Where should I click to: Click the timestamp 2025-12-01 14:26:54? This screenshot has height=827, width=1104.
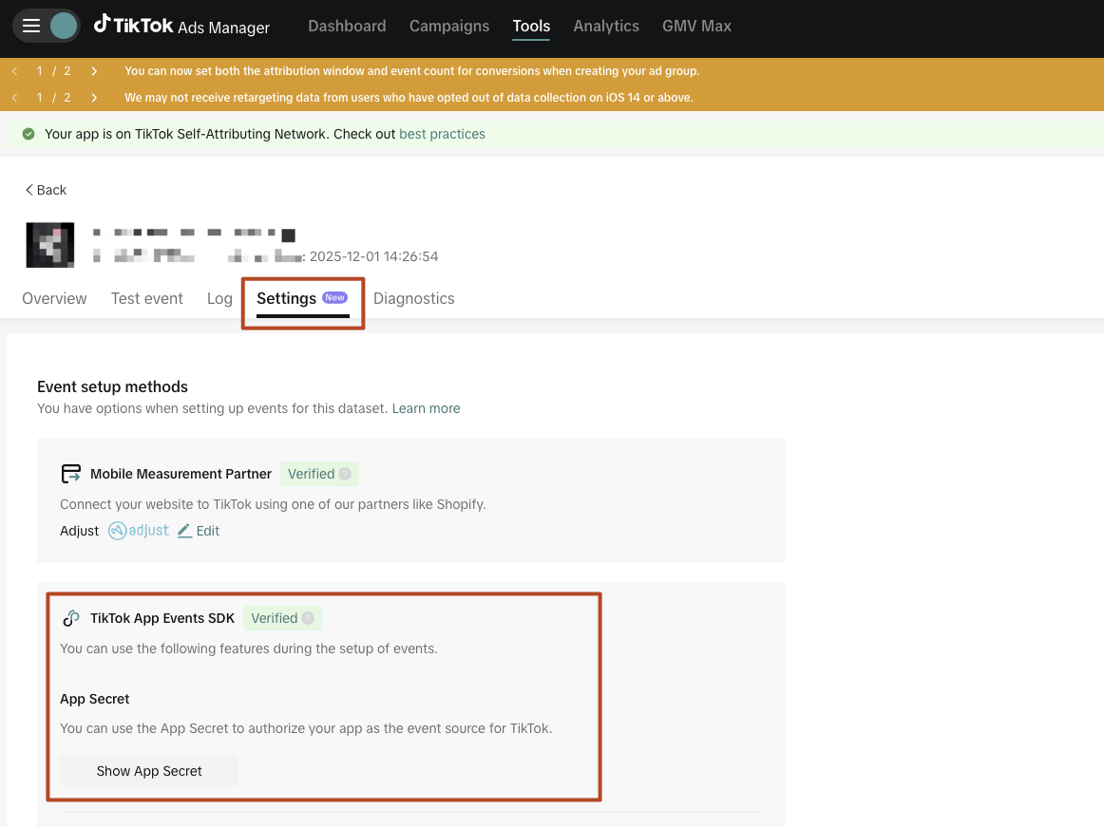pos(374,256)
